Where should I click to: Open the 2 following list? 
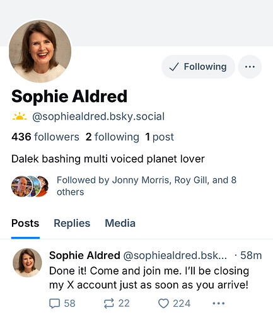[x=112, y=137]
